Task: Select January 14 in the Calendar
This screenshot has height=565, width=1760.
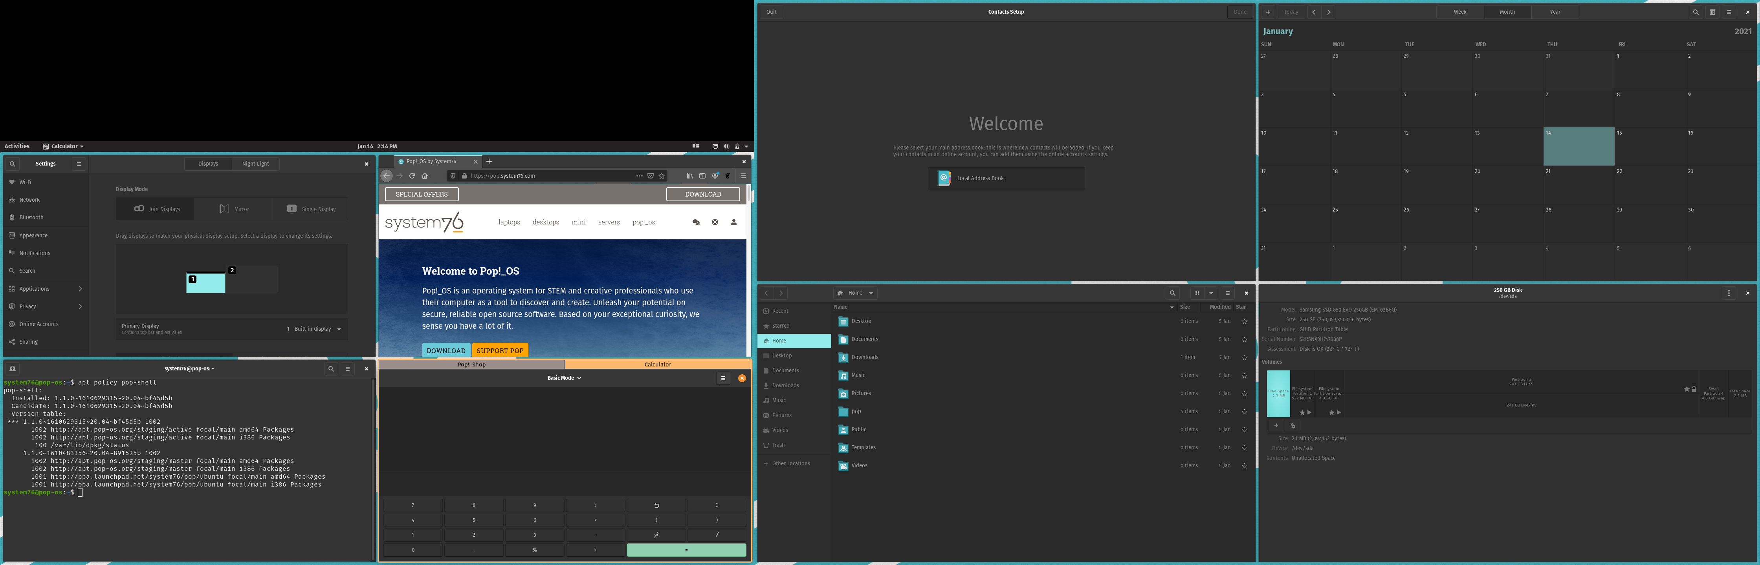Action: tap(1578, 147)
